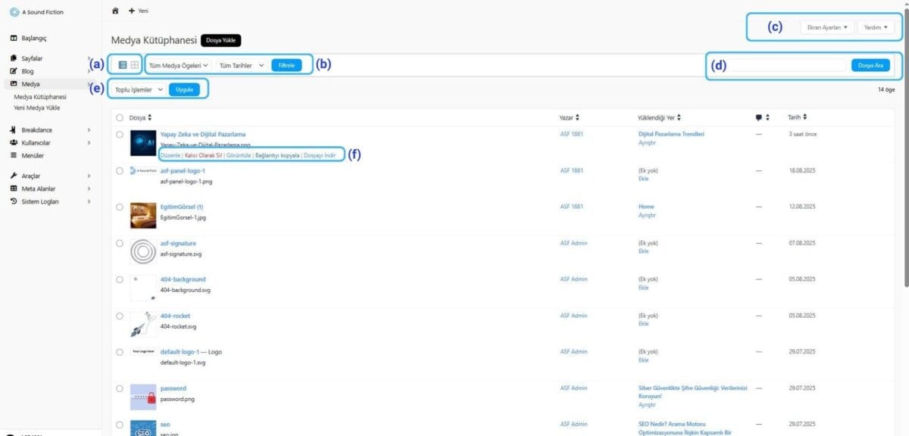Open Yeni Medya Yükle submenu item
Viewport: 909px width, 436px height.
(37, 107)
